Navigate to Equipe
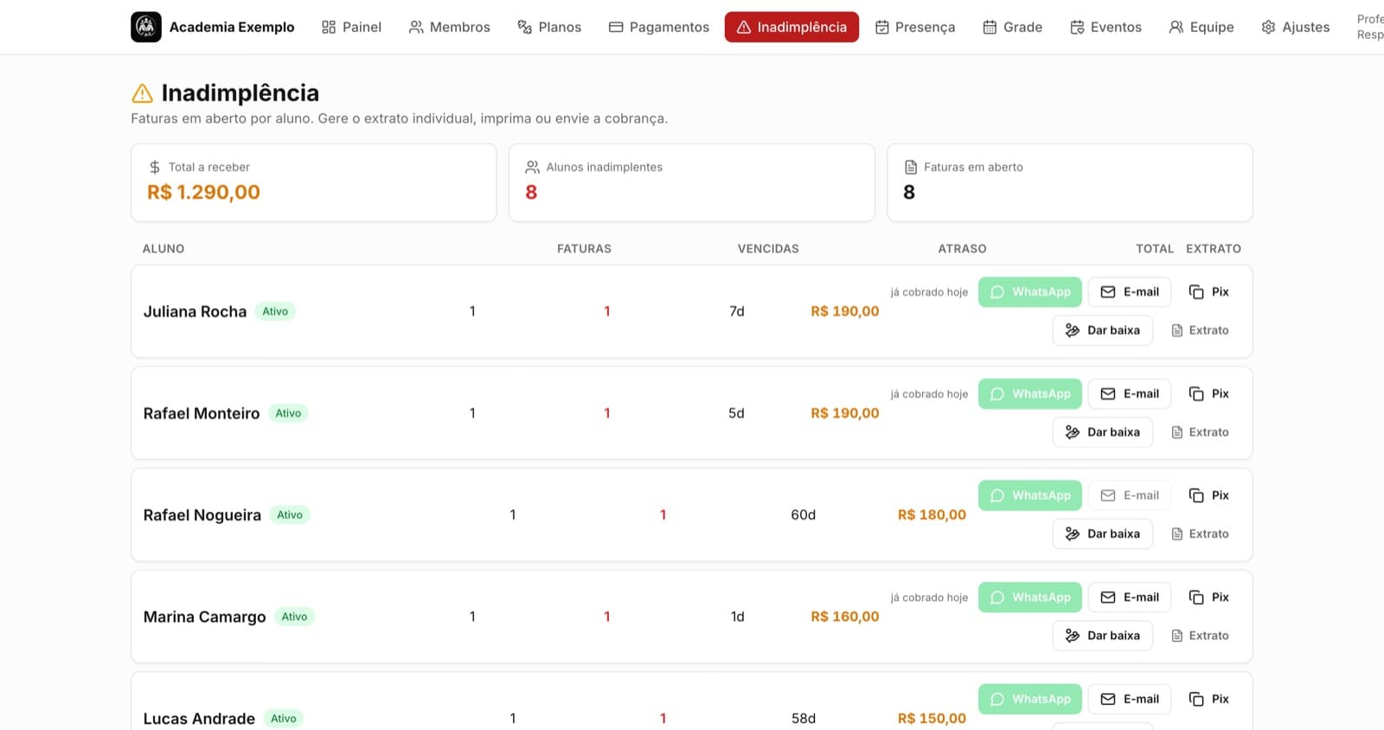 tap(1201, 27)
